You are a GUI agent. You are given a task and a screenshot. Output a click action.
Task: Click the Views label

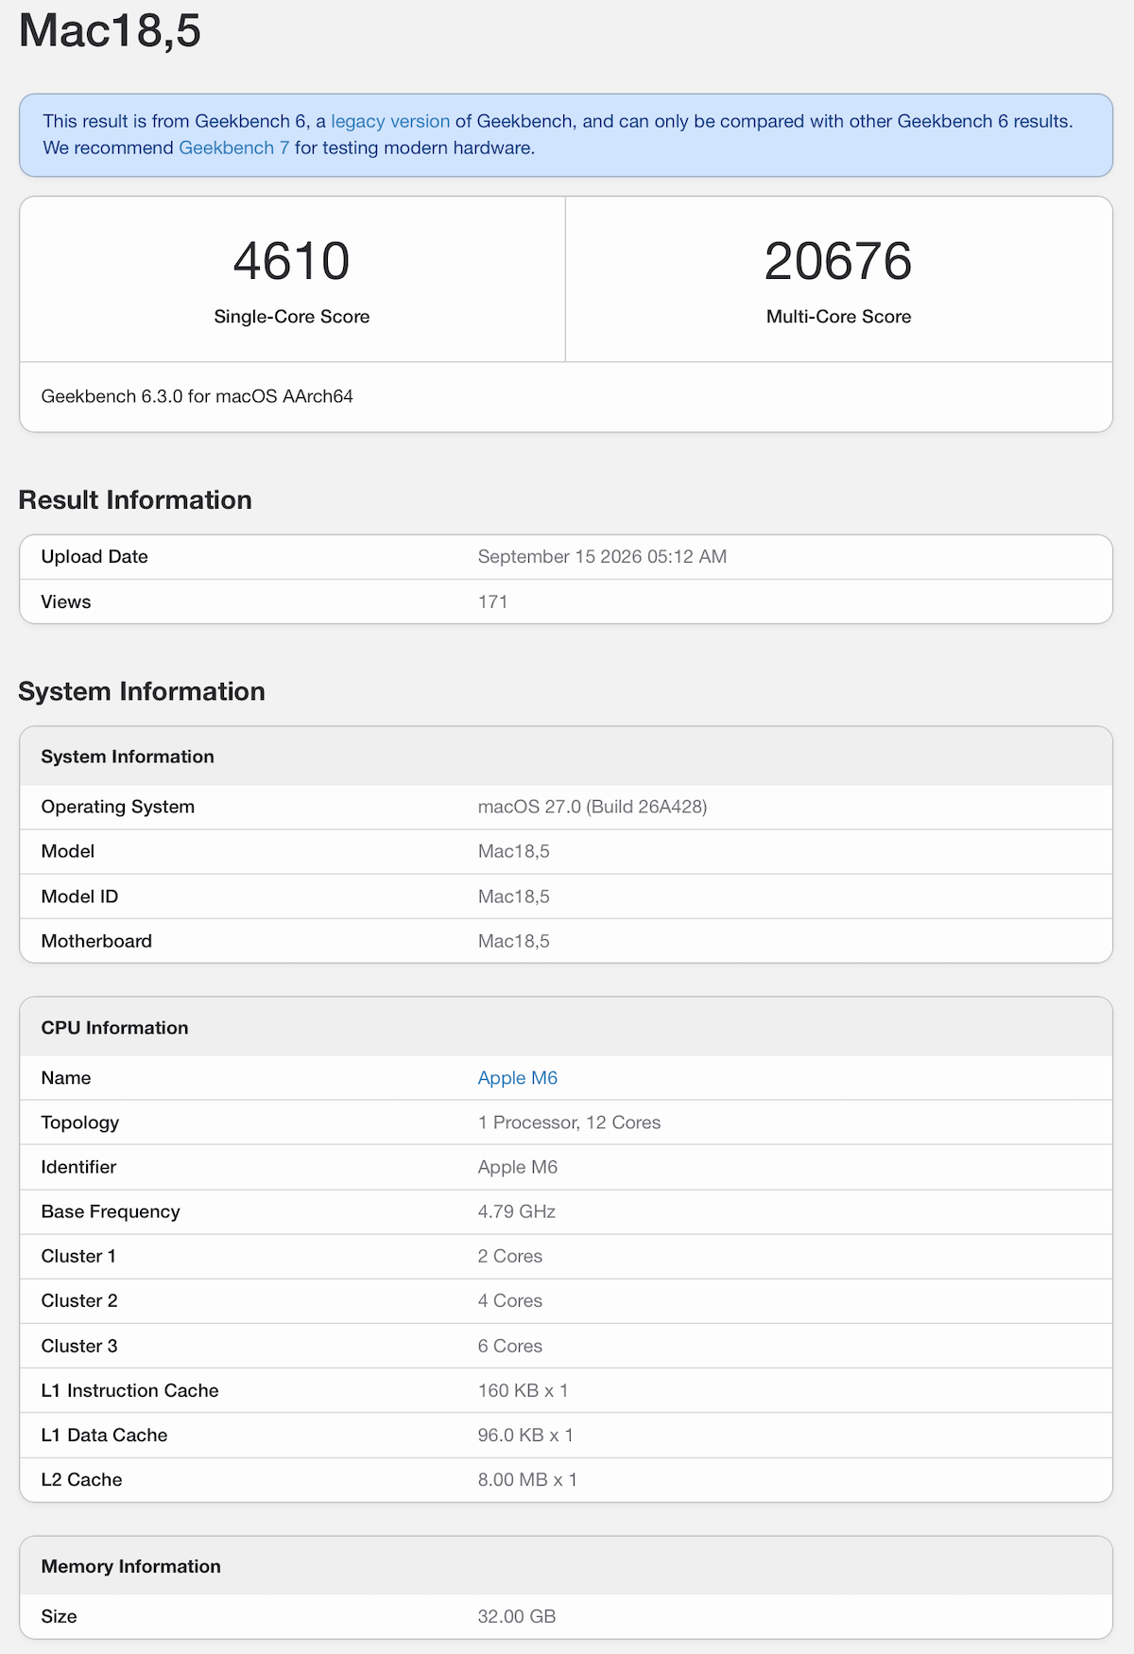[66, 602]
